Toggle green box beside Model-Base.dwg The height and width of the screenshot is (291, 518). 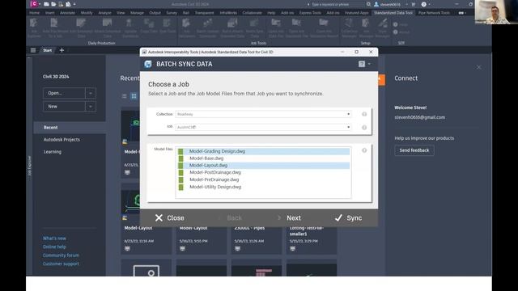click(x=180, y=158)
